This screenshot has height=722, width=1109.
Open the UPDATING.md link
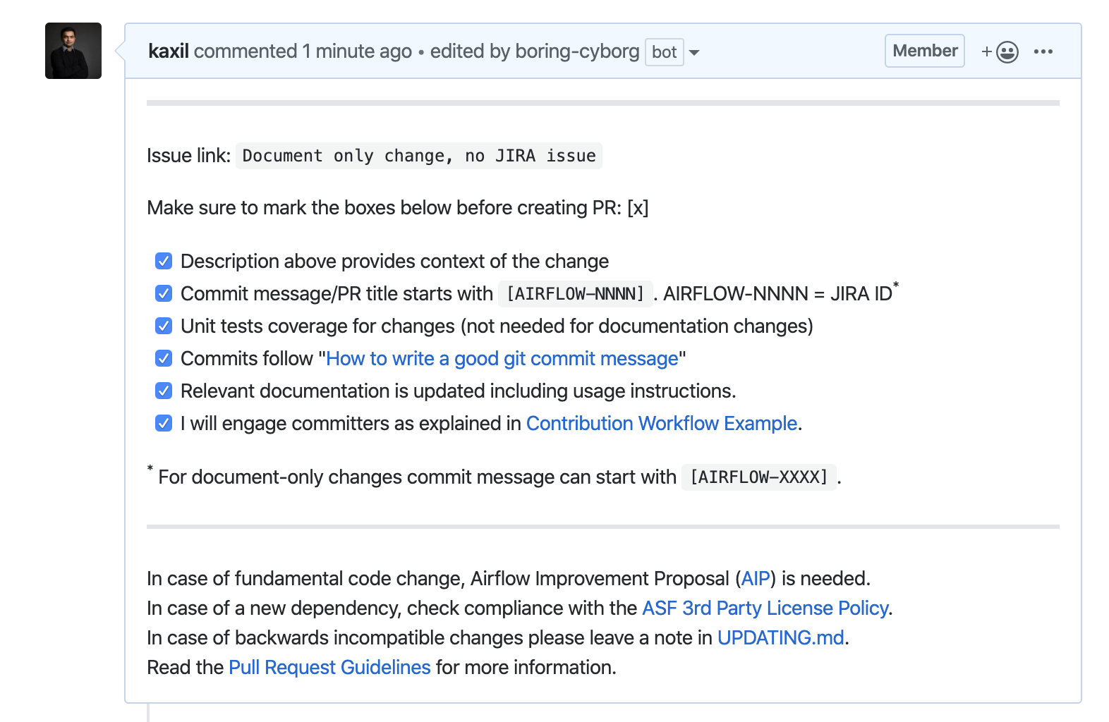[780, 638]
